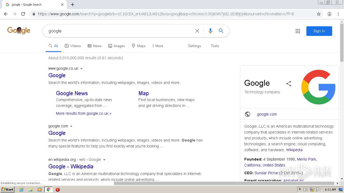The height and width of the screenshot is (193, 344).
Task: Open the Google News sitelink
Action: (x=72, y=93)
